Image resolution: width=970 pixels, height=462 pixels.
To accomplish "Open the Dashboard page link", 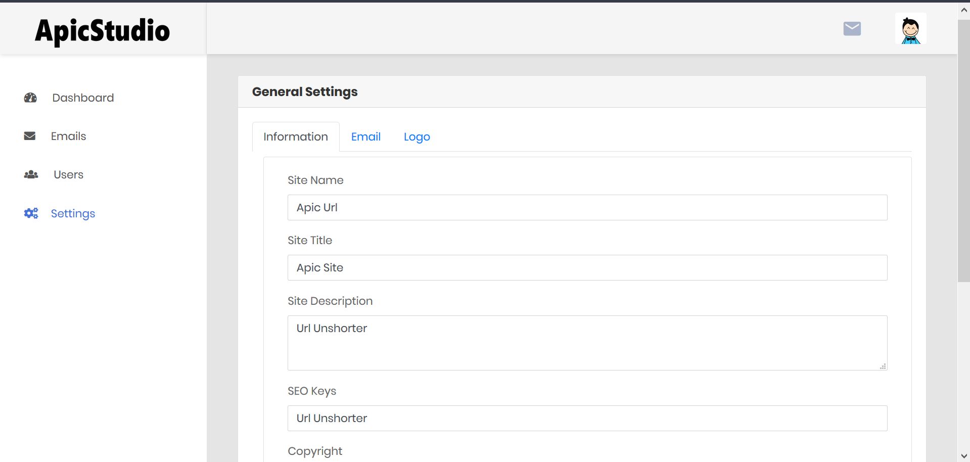I will pos(83,98).
